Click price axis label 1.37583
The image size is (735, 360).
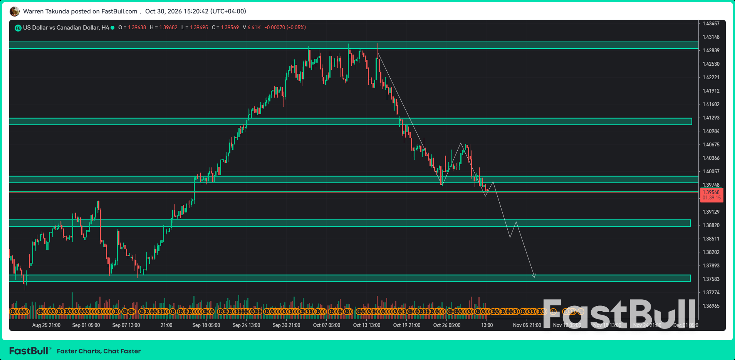[x=711, y=279]
